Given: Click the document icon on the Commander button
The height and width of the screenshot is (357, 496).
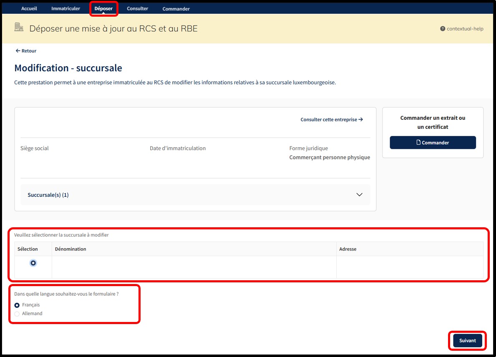Looking at the screenshot, I should point(419,143).
